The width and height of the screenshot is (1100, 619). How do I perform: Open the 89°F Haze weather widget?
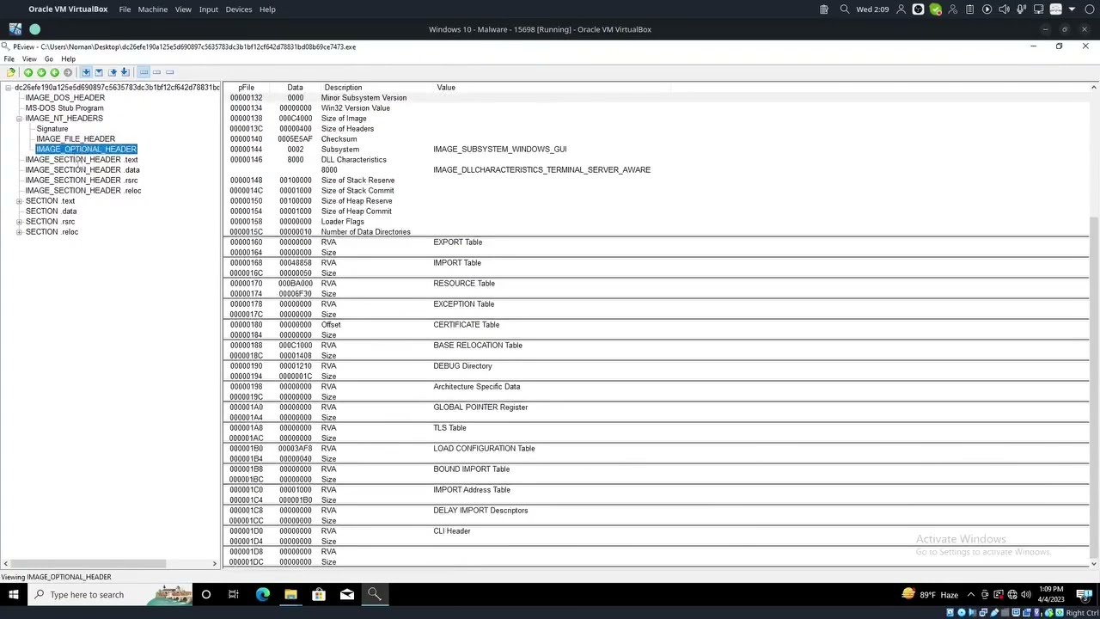pos(930,594)
